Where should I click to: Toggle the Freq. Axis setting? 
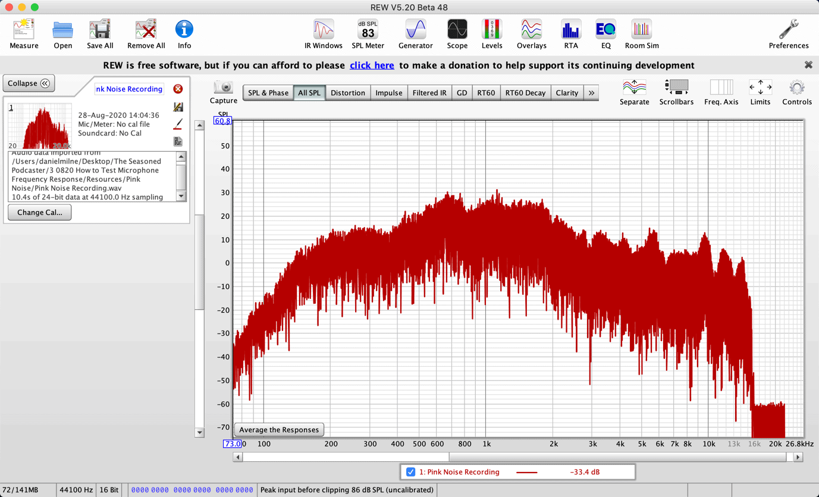[x=721, y=93]
